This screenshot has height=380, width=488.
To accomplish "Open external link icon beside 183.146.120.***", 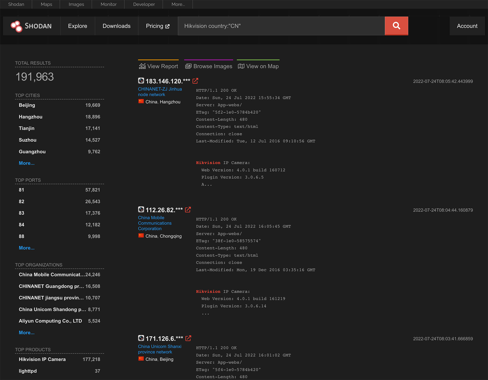I will pos(195,81).
